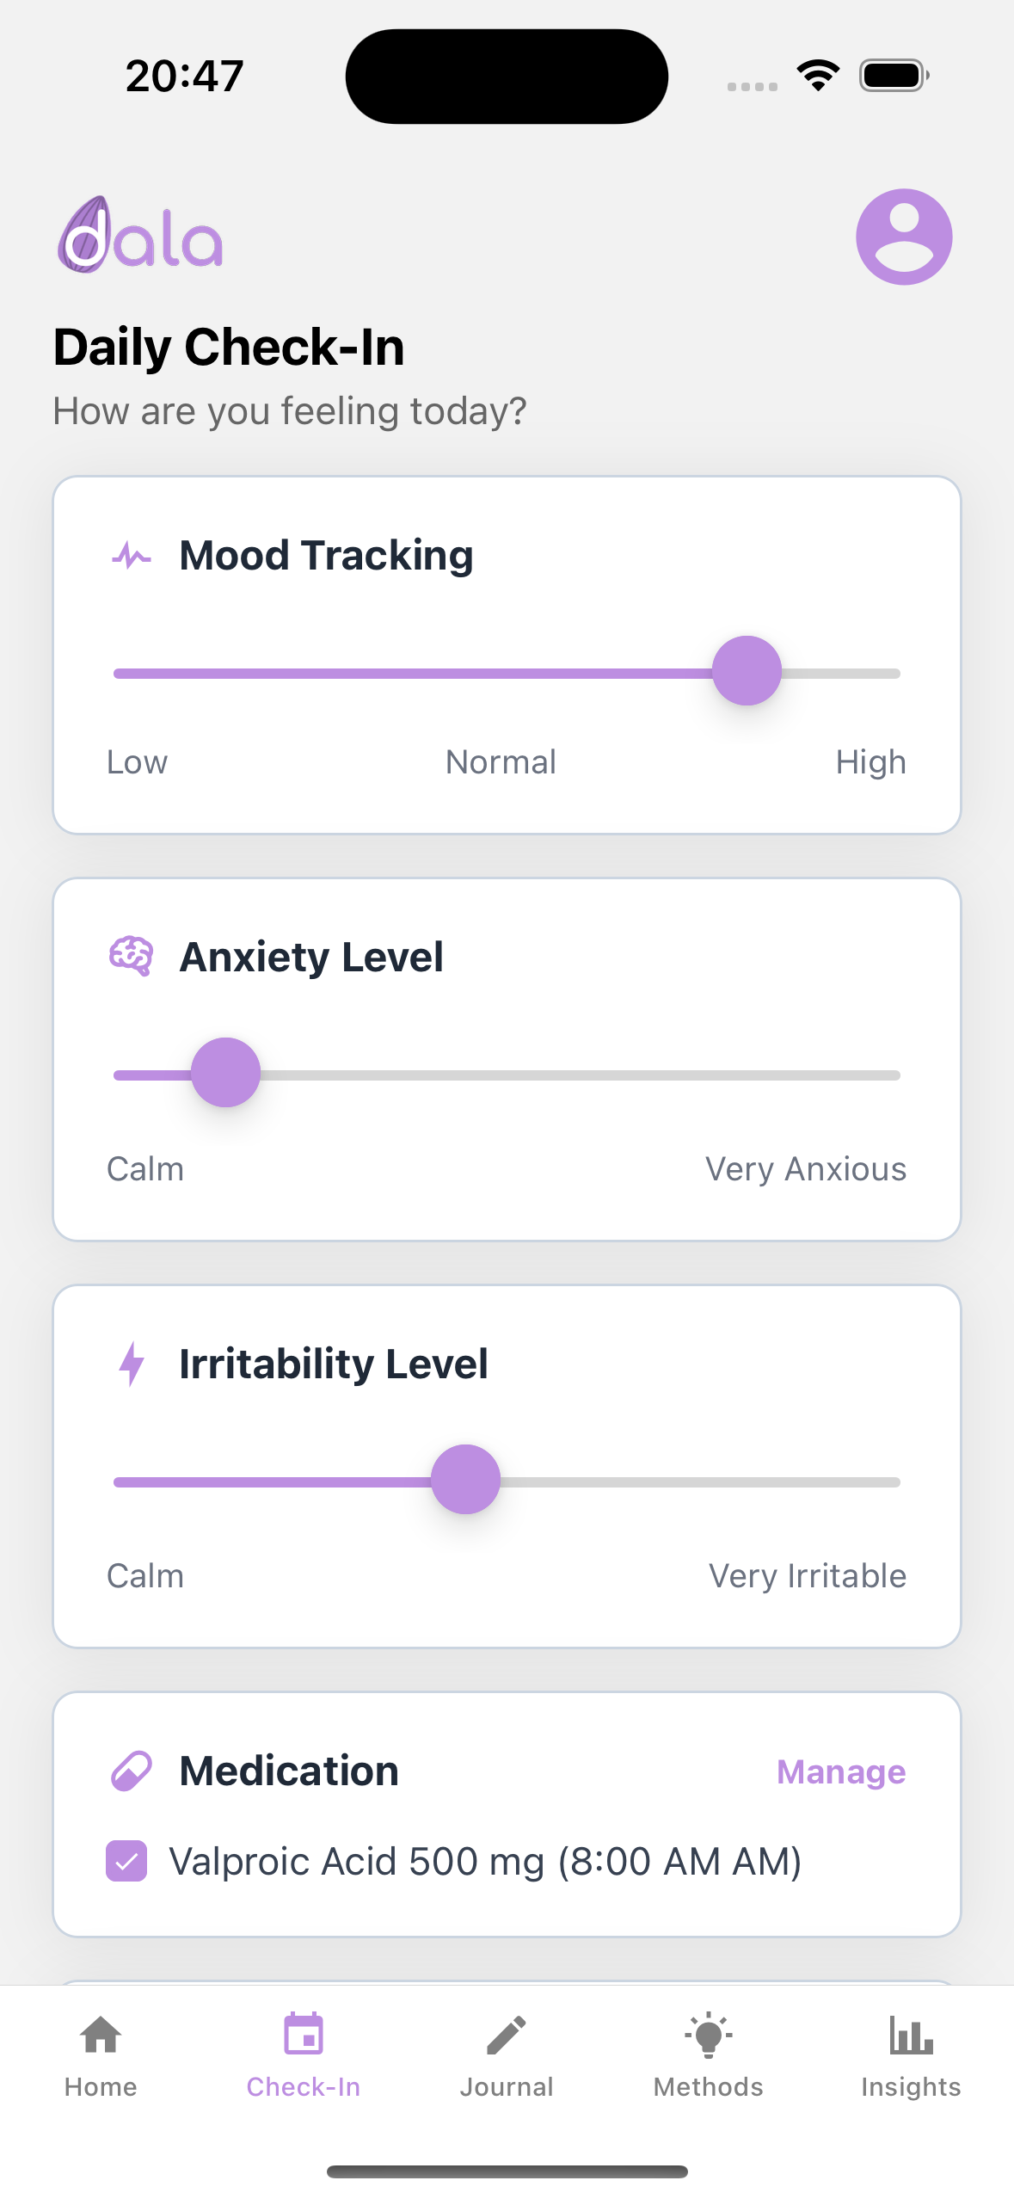Show the Insights tab
The image size is (1014, 2199).
click(911, 2055)
